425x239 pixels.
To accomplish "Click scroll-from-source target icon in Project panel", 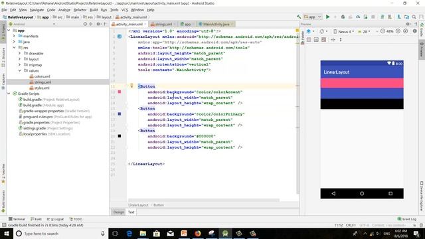I will 85,24.
